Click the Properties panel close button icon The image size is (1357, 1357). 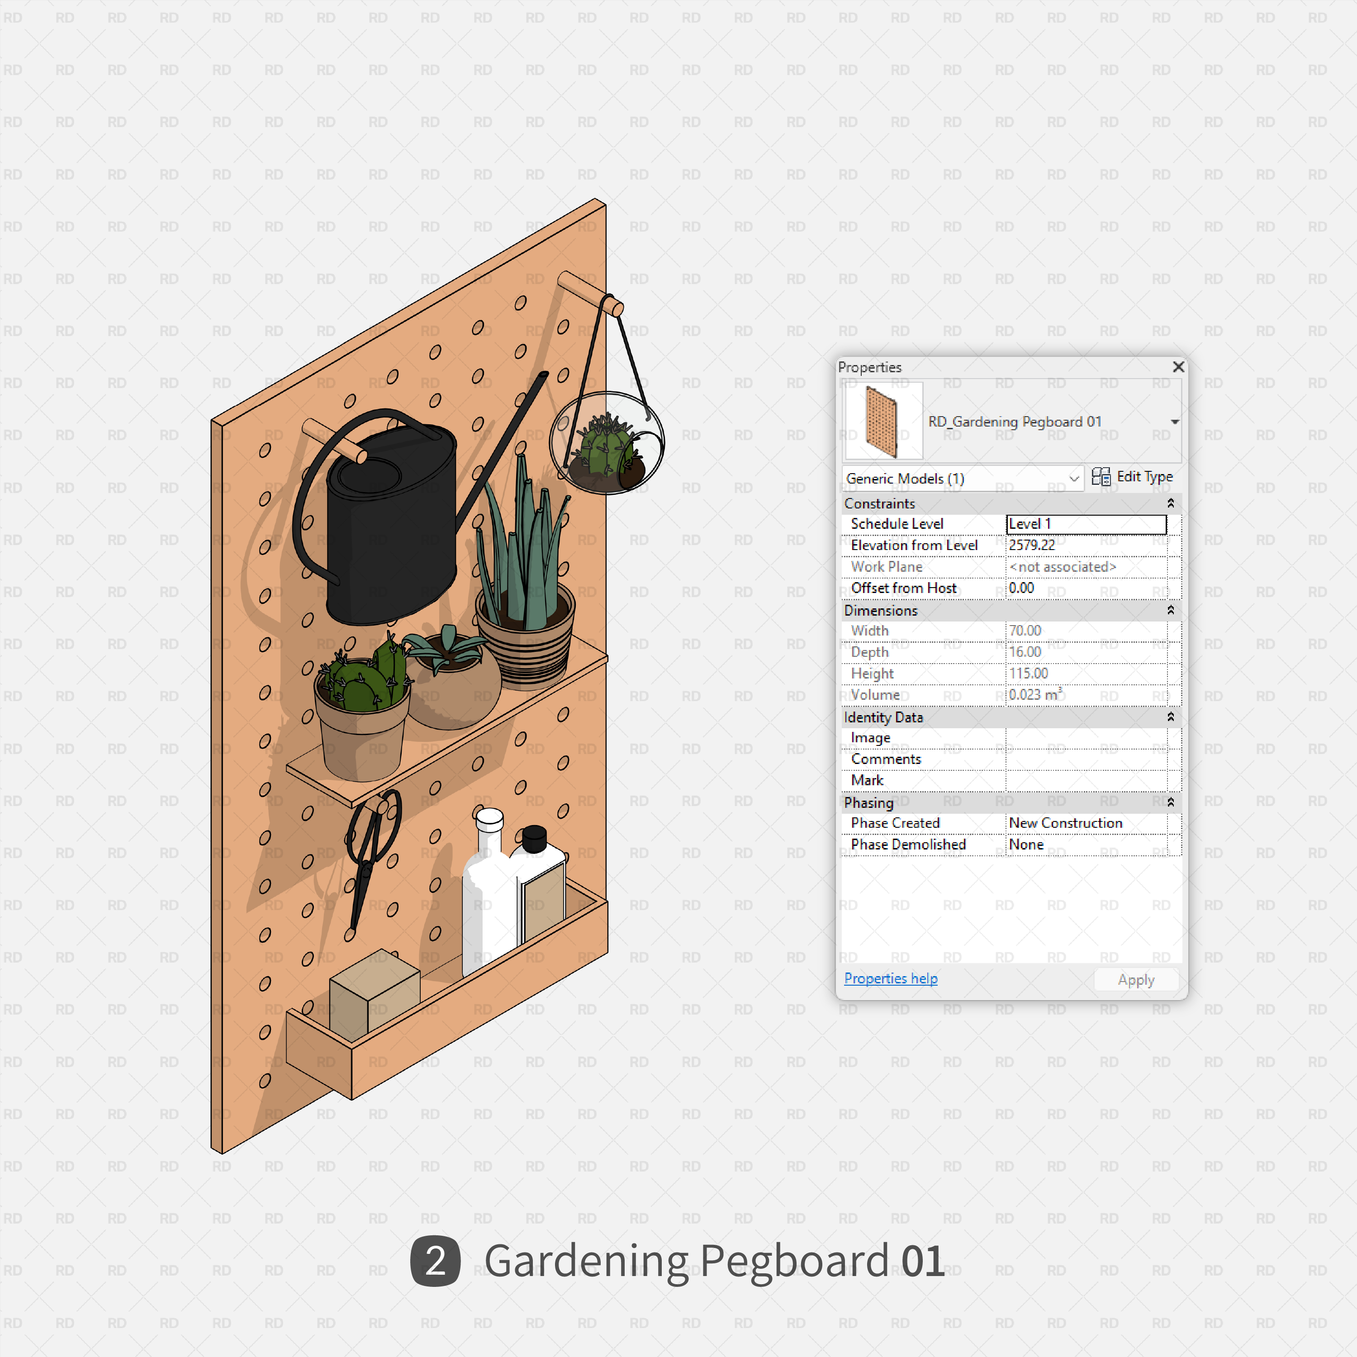pos(1178,366)
